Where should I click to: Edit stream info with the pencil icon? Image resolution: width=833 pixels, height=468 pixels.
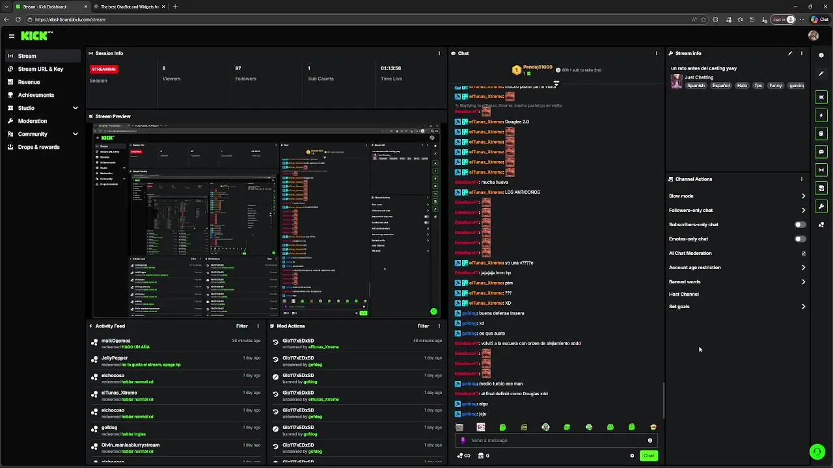(x=790, y=53)
